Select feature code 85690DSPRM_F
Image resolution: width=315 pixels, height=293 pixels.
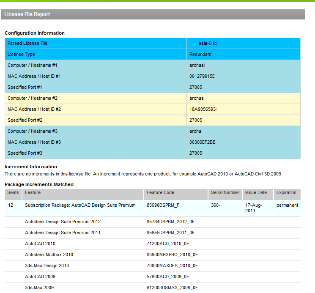pos(163,205)
